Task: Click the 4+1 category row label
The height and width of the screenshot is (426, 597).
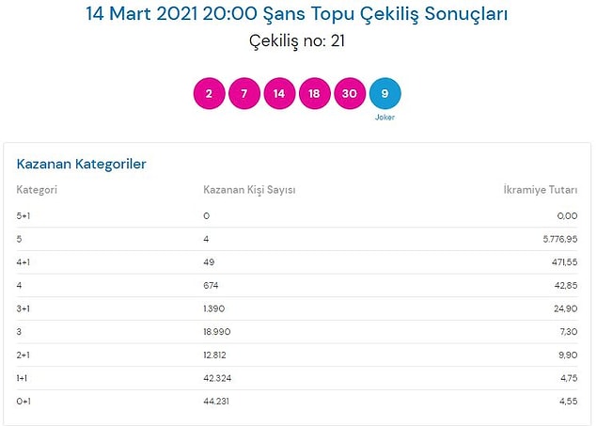Action: coord(24,262)
